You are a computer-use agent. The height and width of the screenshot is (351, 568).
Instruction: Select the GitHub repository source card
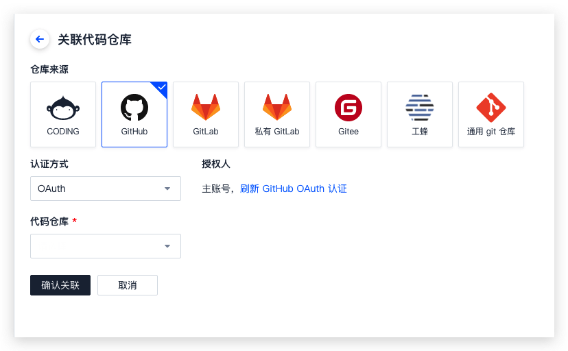point(134,114)
